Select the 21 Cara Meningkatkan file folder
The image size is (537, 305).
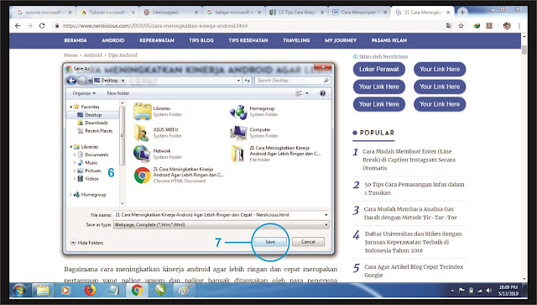point(276,154)
